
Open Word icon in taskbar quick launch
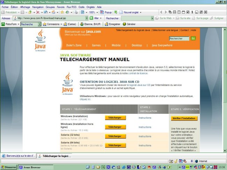click(x=129, y=167)
